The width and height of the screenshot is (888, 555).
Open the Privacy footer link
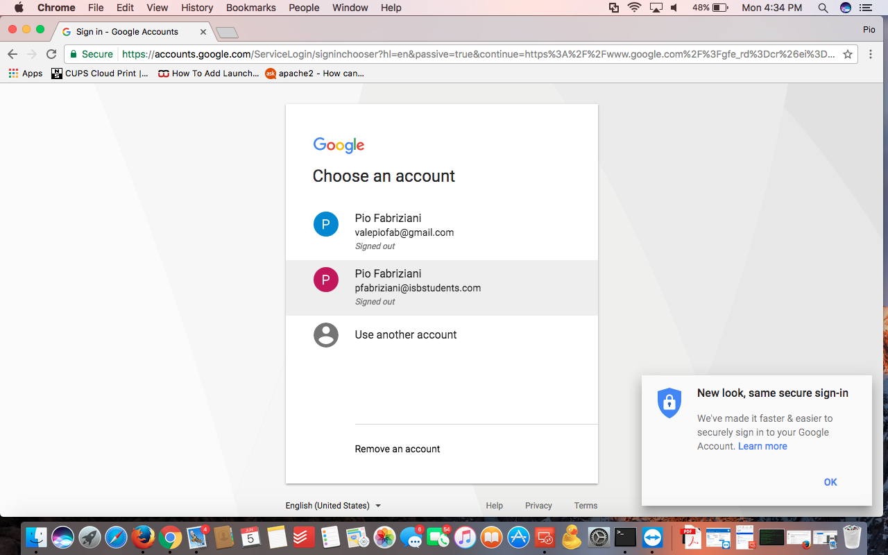click(538, 506)
